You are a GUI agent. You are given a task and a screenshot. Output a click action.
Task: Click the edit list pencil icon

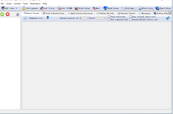tap(18, 14)
